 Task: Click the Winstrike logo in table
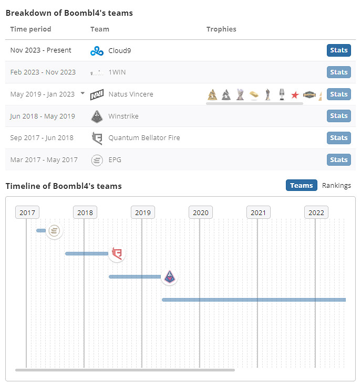coord(97,116)
